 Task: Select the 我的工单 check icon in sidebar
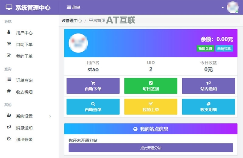point(9,55)
